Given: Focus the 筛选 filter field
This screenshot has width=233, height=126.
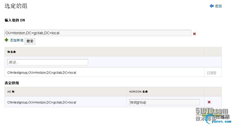Looking at the screenshot, I should pos(48,62).
